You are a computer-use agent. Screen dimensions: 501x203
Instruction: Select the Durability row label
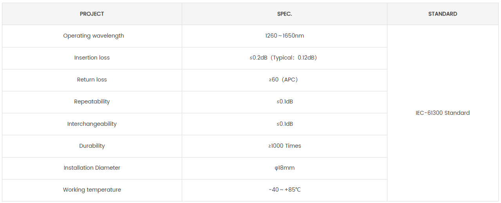tap(92, 146)
